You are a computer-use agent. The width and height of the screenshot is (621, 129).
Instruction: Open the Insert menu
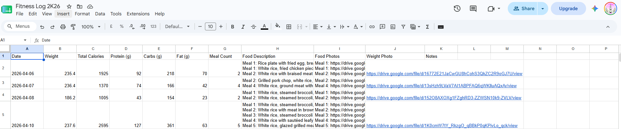coord(63,14)
